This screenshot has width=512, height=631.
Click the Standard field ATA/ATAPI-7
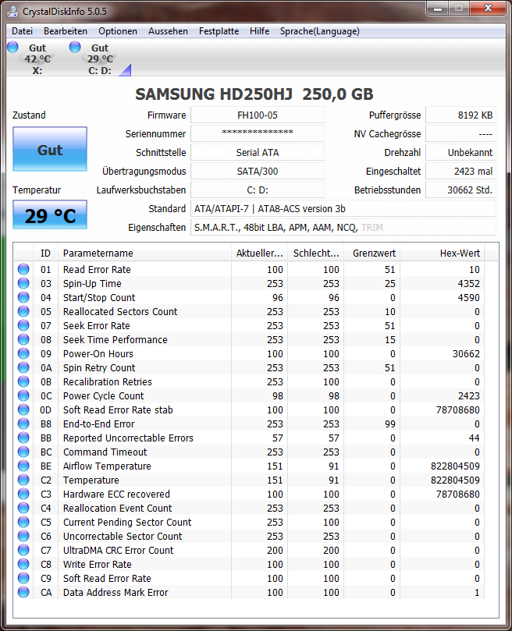(343, 208)
